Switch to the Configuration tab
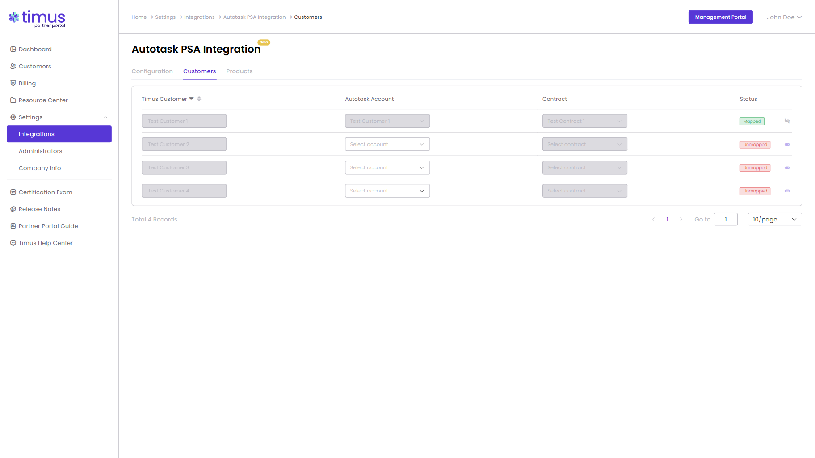This screenshot has height=458, width=815. click(x=152, y=71)
